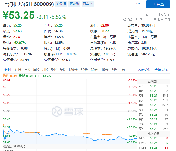Click the stock title 上海机场(SH:600009)
Screen dimensions: 176x151
(28, 4)
